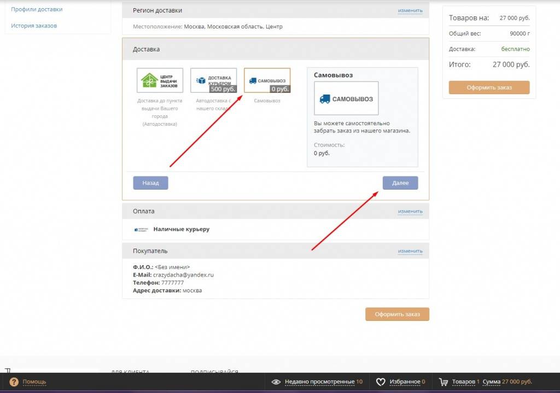Click the help question mark icon
Screen dimensions: 560x393
coord(14,382)
